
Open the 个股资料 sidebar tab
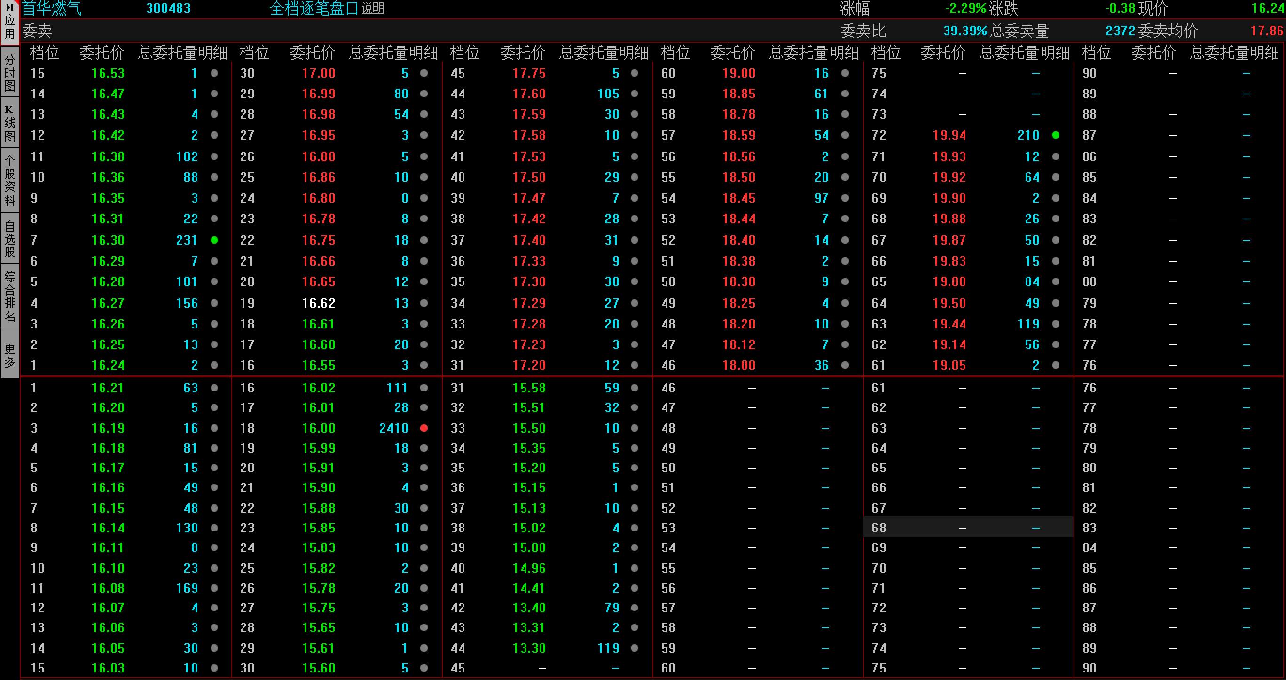click(x=9, y=181)
